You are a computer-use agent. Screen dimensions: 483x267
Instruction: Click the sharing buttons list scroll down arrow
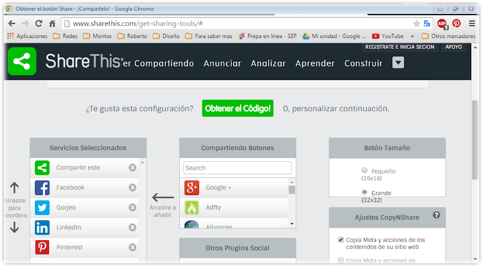point(292,224)
